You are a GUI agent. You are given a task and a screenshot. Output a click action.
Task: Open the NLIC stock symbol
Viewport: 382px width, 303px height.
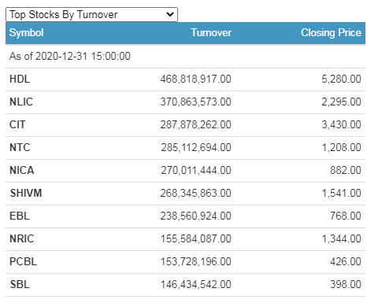click(x=21, y=102)
